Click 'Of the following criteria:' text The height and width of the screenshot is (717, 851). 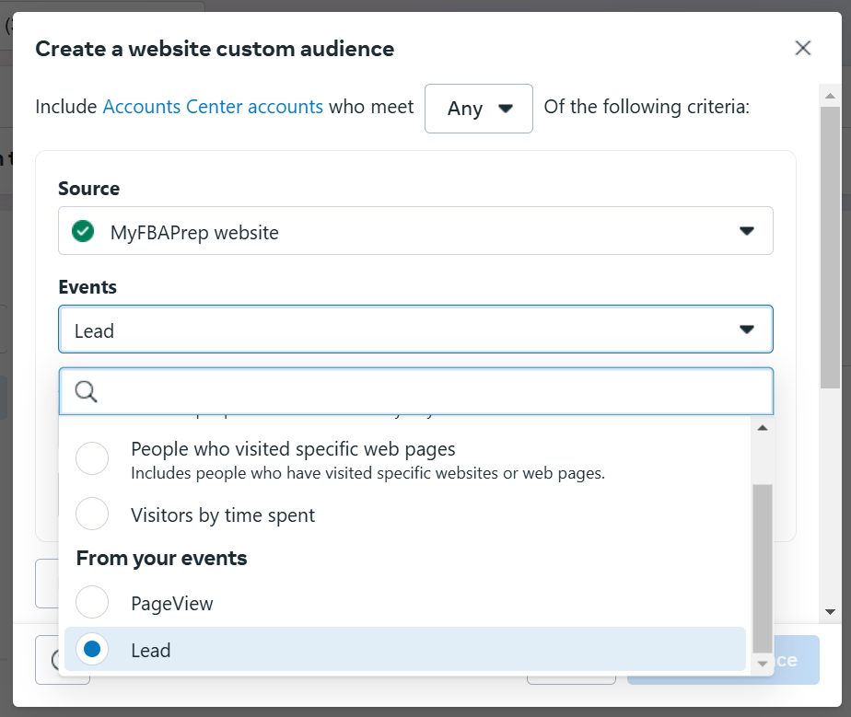647,107
